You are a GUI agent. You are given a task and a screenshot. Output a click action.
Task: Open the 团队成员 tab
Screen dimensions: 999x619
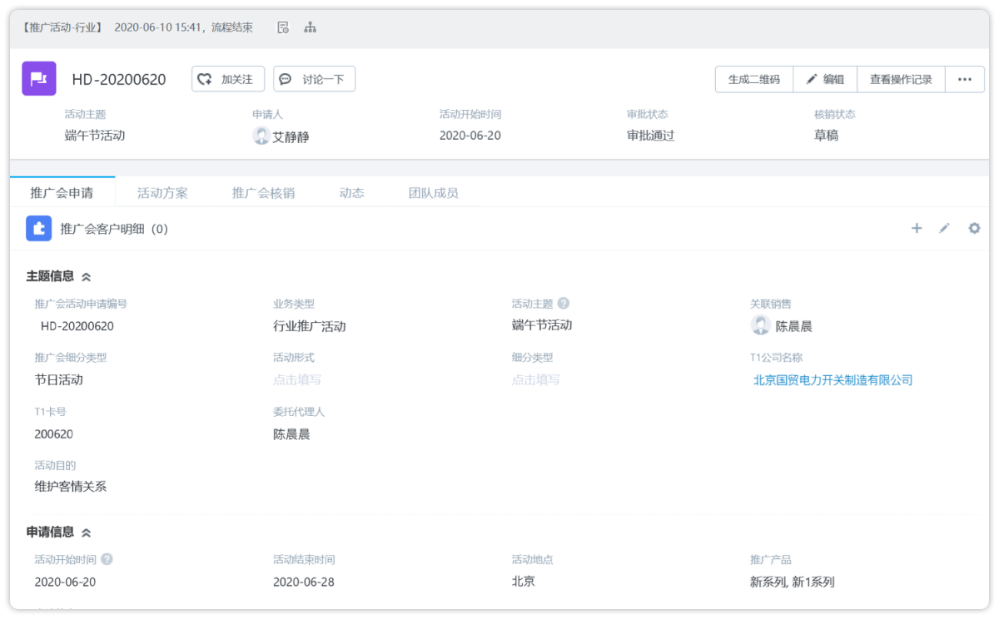433,193
